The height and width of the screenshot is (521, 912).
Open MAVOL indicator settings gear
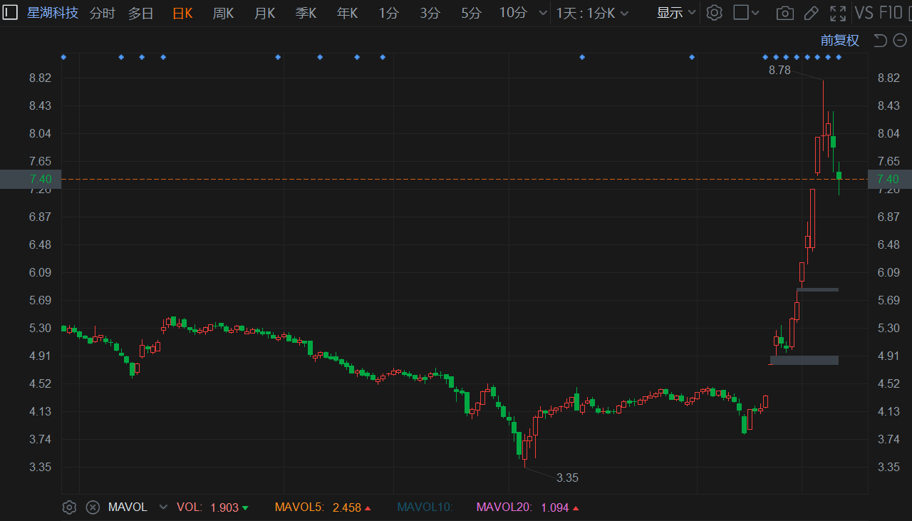[x=69, y=507]
